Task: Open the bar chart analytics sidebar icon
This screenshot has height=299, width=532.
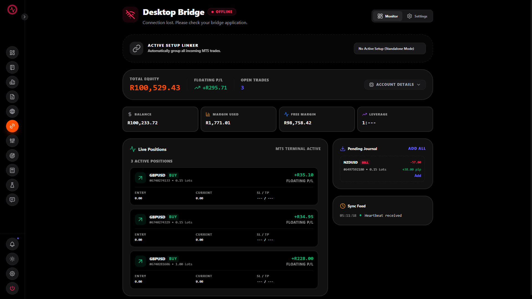Action: pos(12,82)
